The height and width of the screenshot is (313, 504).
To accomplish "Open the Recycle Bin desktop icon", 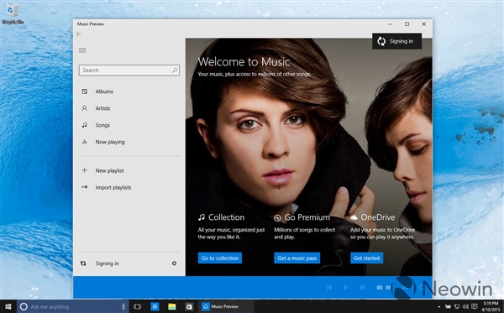I will click(13, 13).
